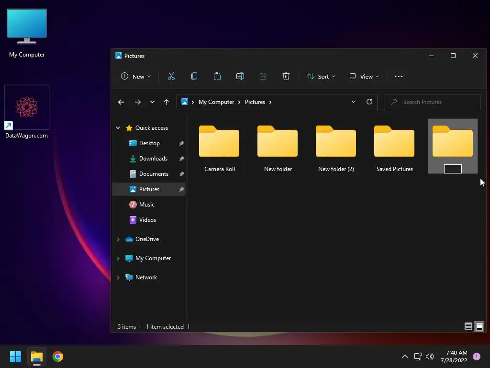Select Desktop in Quick access

[149, 143]
